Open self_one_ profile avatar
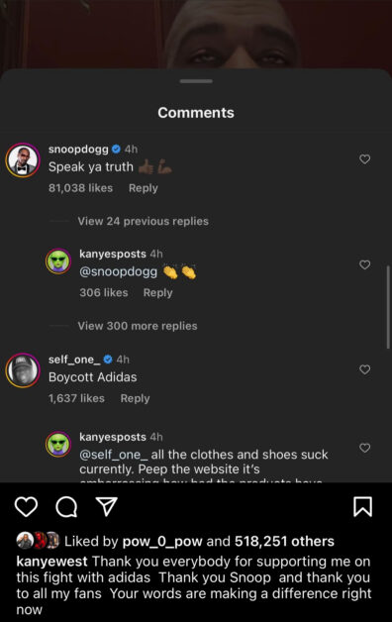 [23, 370]
